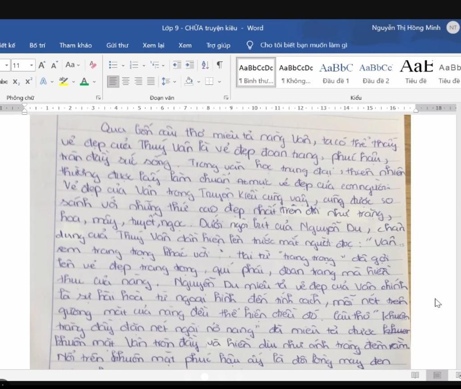The height and width of the screenshot is (389, 461).
Task: Open the font size dropdown
Action: click(x=32, y=65)
